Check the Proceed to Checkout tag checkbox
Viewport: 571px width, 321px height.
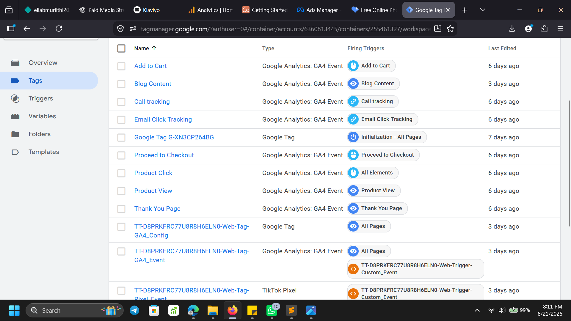121,155
